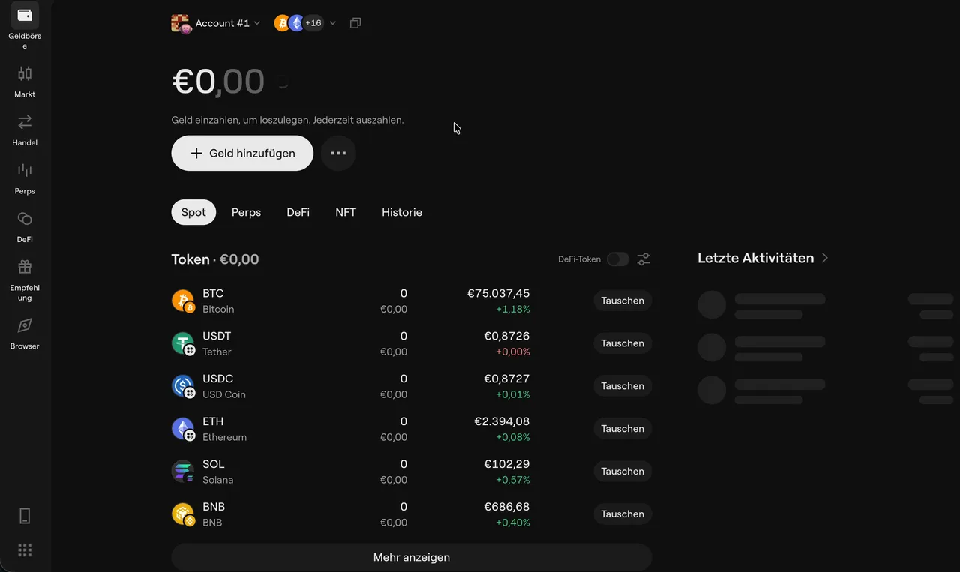Click the Solana token logo
The width and height of the screenshot is (960, 572).
(x=183, y=472)
